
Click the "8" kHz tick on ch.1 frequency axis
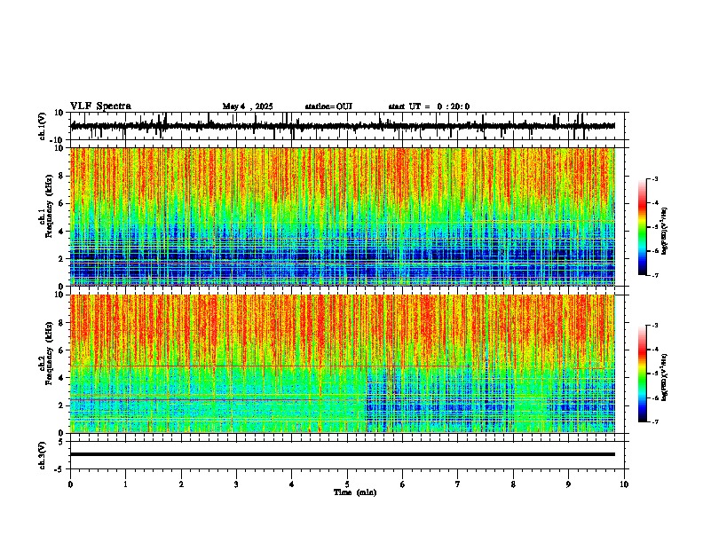[61, 176]
